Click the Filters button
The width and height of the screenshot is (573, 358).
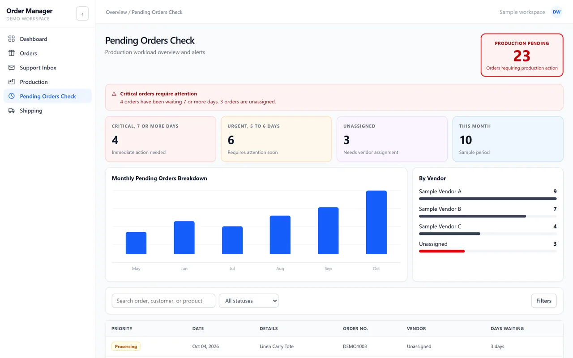click(x=544, y=301)
